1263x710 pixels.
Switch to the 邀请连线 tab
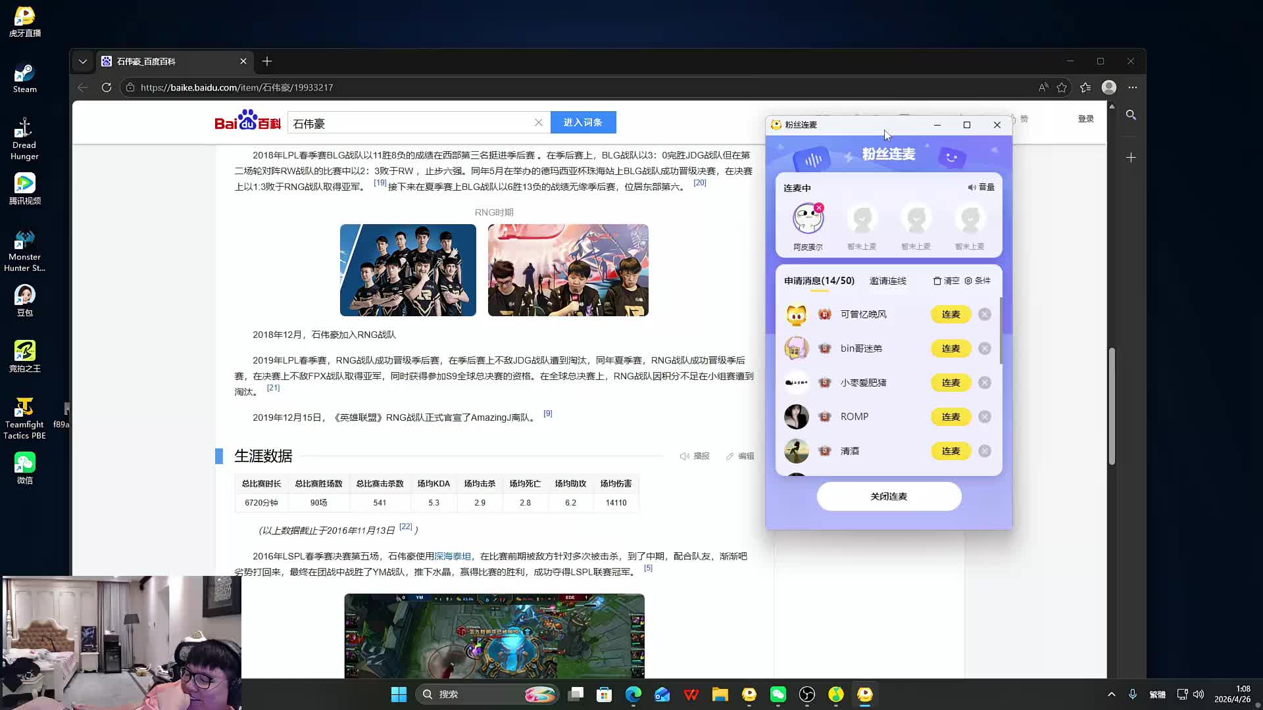pos(887,281)
